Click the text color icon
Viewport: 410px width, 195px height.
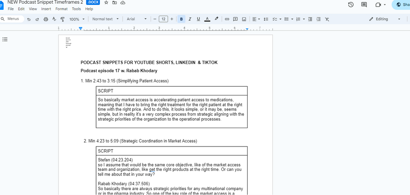[x=207, y=19]
